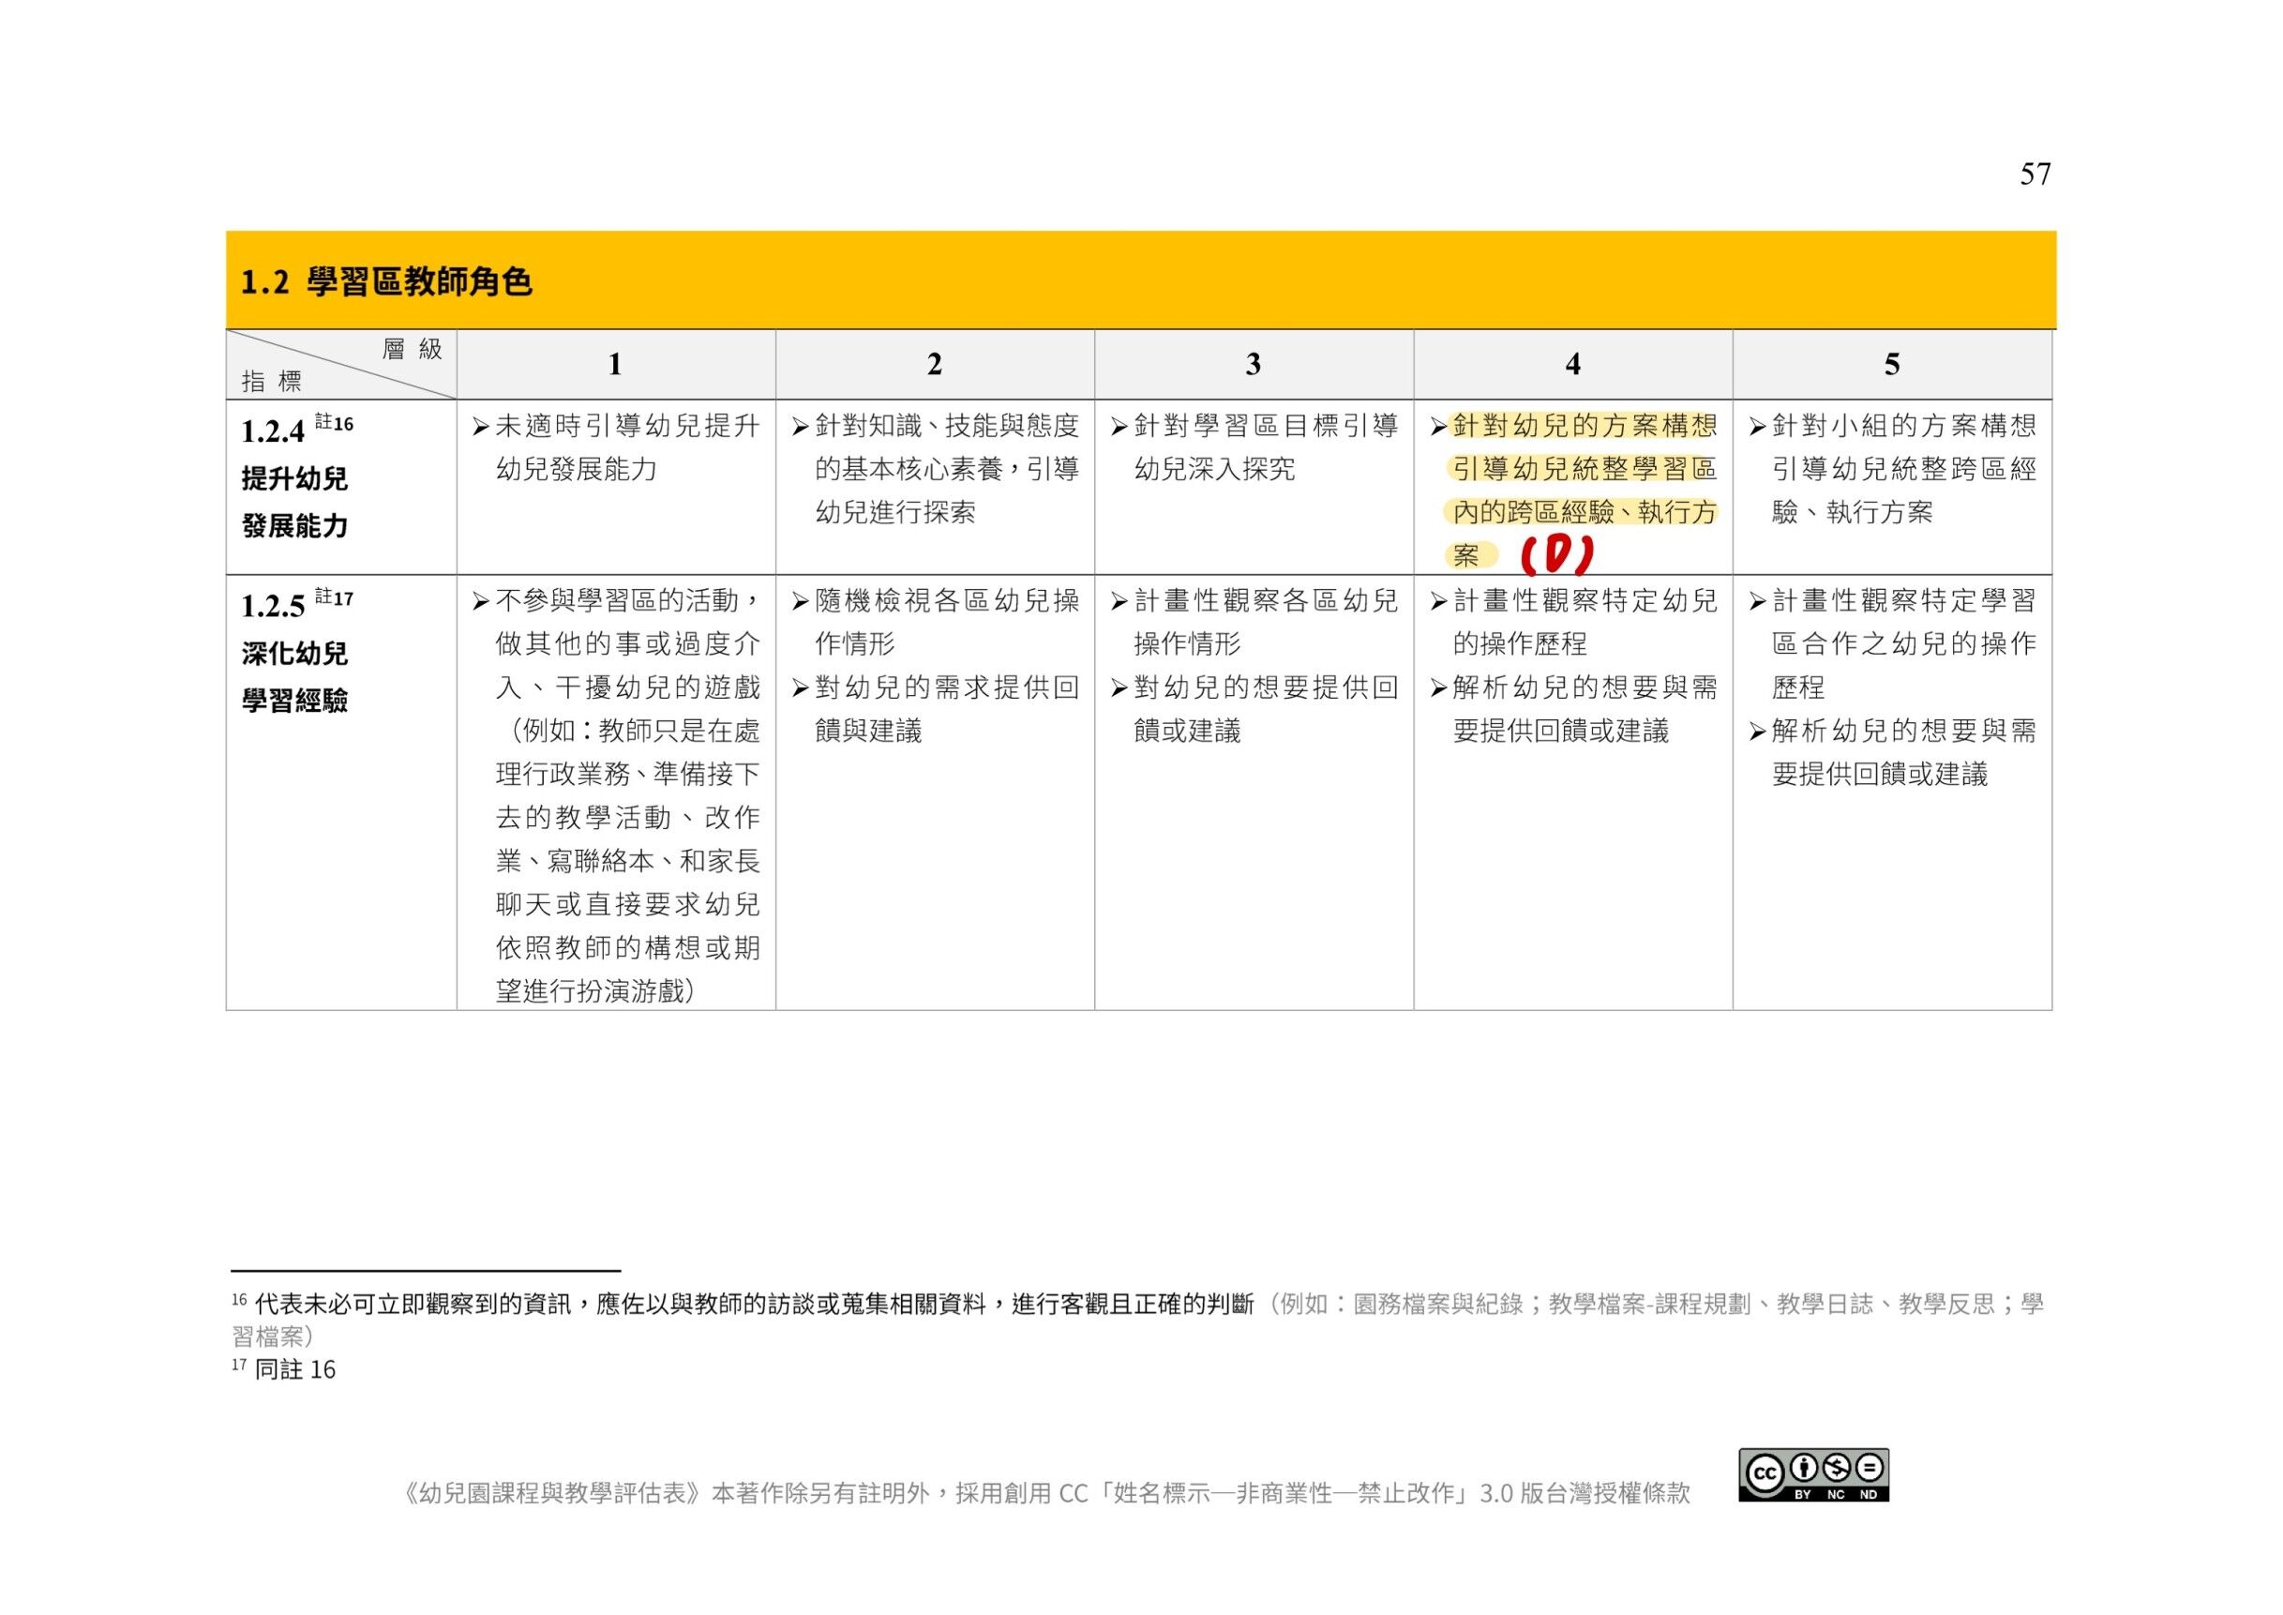Click indicator 1.2.4 提升幼兒發展能力 row label
This screenshot has height=1615, width=2283.
[x=295, y=479]
